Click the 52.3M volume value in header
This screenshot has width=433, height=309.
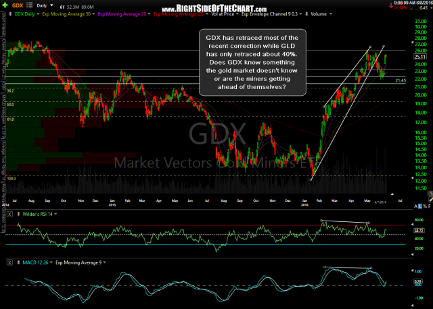[73, 7]
